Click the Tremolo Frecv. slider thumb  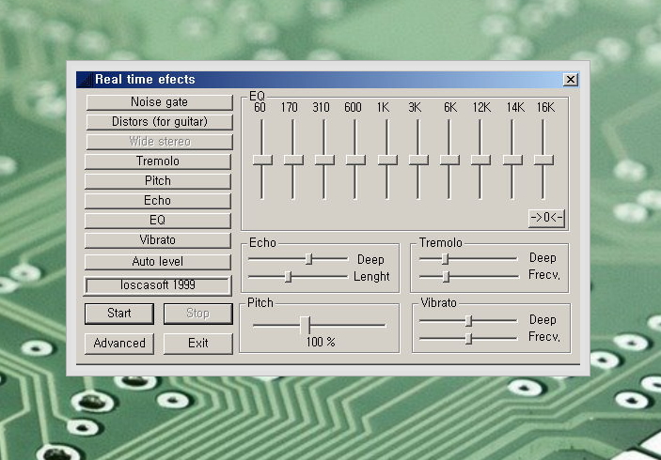tap(446, 277)
